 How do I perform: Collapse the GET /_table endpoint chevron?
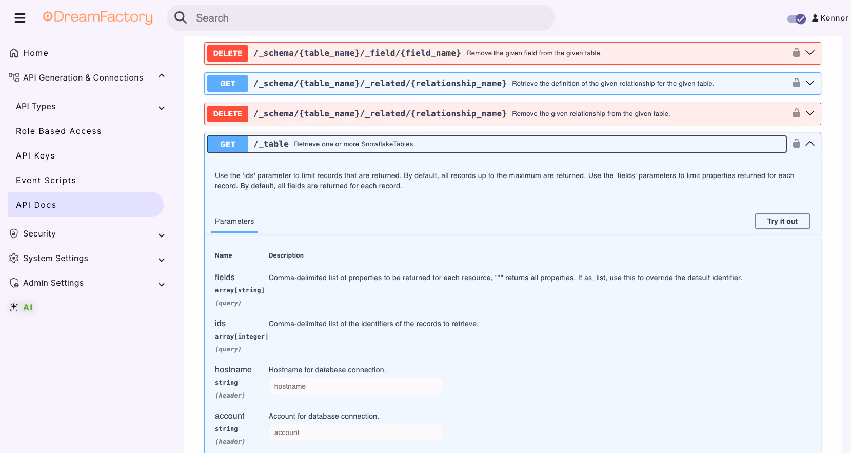click(810, 144)
